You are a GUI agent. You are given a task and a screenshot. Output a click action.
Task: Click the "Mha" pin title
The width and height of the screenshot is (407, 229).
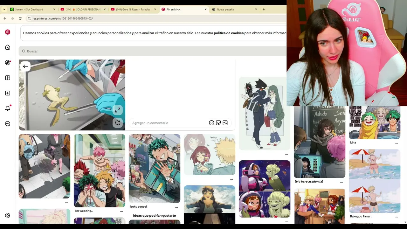tap(353, 143)
